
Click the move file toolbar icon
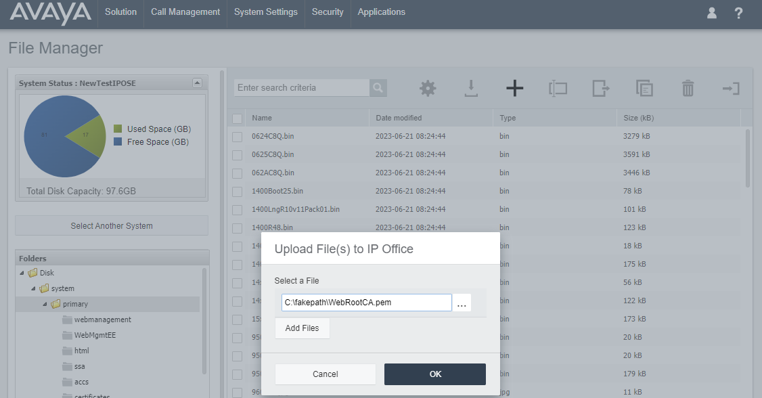[601, 89]
